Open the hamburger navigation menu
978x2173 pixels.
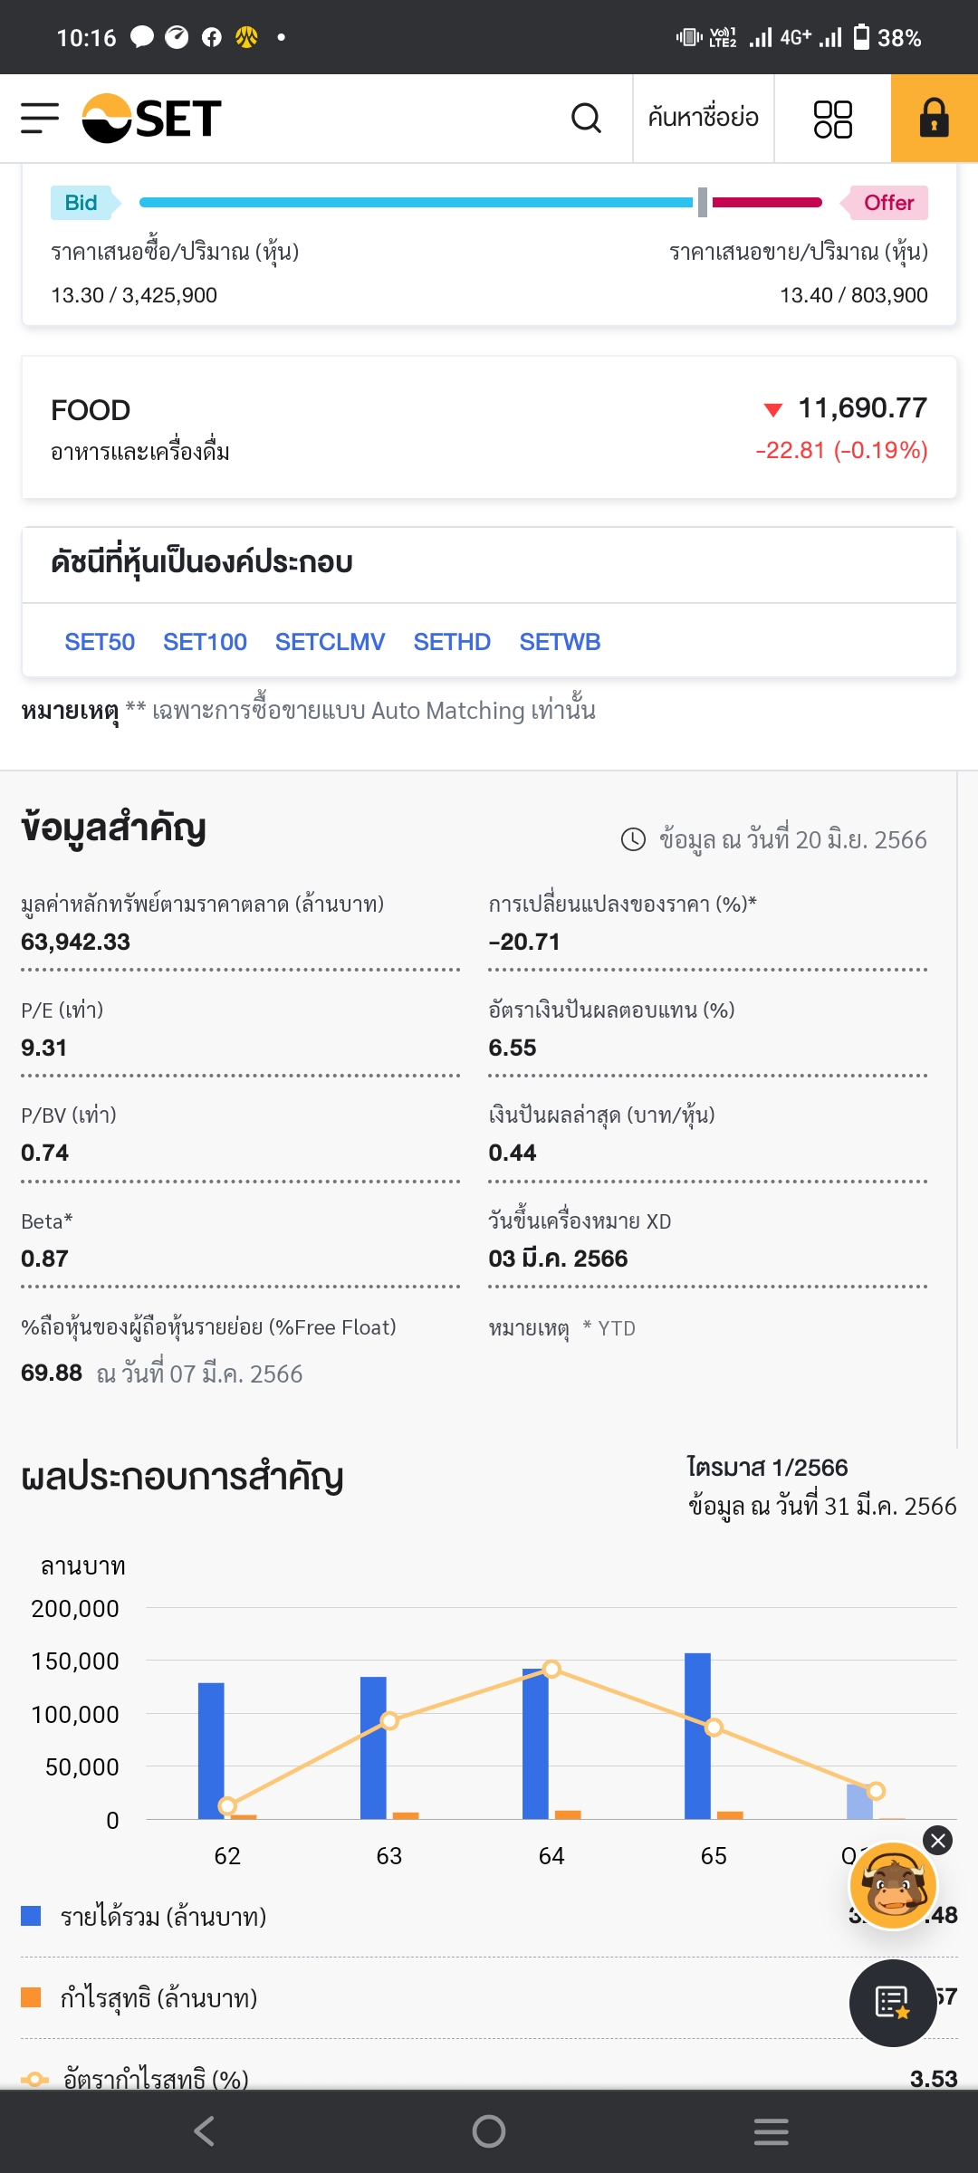pyautogui.click(x=40, y=118)
